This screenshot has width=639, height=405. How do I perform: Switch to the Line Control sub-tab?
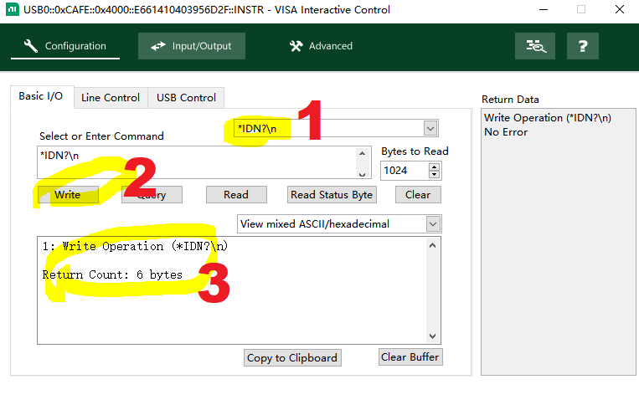coord(111,98)
